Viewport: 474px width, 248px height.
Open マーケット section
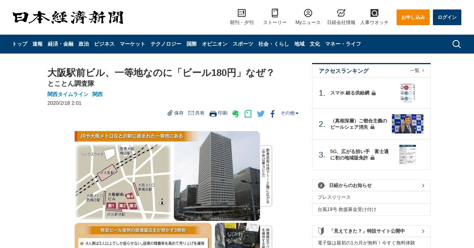132,44
